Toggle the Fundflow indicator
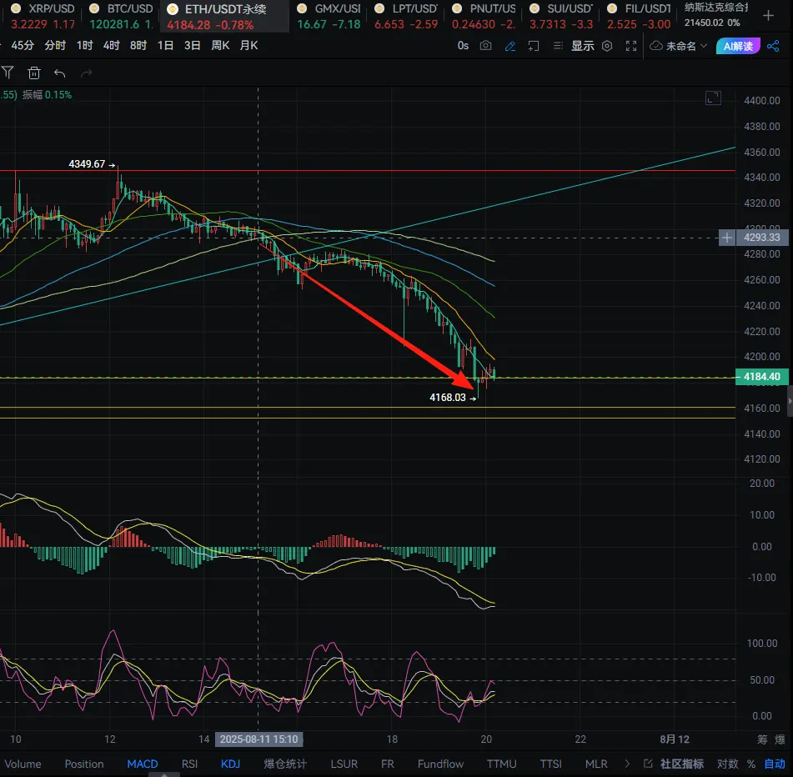The height and width of the screenshot is (777, 793). (440, 764)
